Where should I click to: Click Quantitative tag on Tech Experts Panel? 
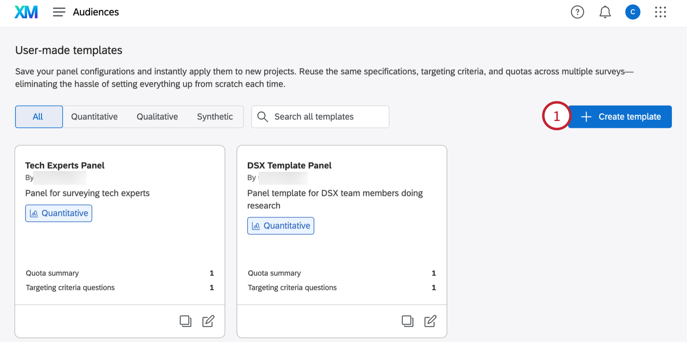(x=59, y=213)
